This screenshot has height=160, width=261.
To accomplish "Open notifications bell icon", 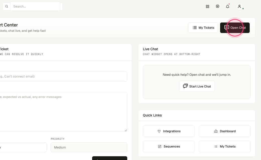I will click(228, 6).
